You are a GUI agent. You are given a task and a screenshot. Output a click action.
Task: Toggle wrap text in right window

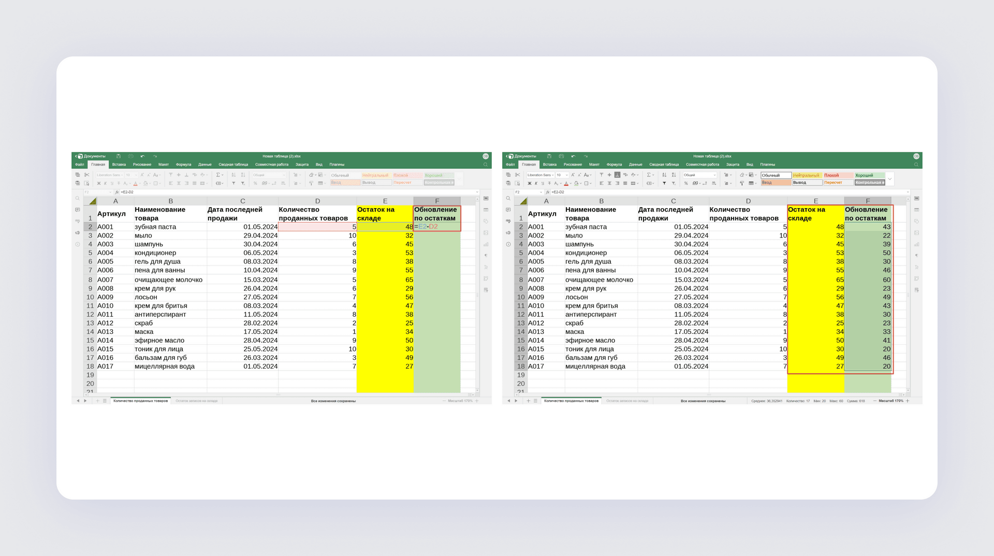[x=625, y=175]
